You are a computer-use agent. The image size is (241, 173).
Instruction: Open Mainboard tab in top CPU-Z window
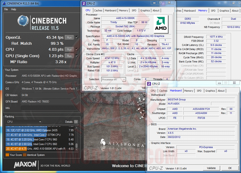tap(111, 10)
